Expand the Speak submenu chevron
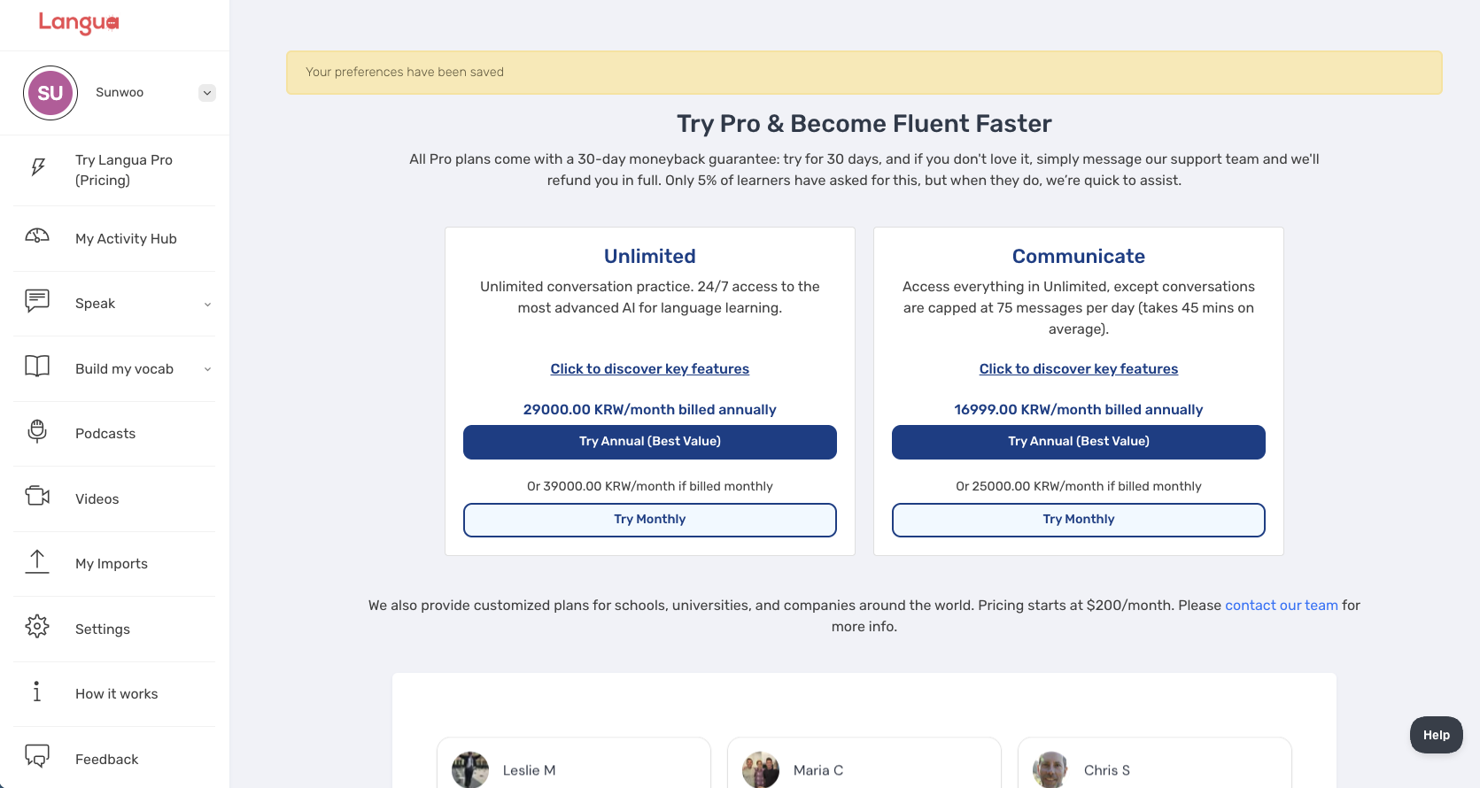Viewport: 1480px width, 788px height. click(x=208, y=305)
